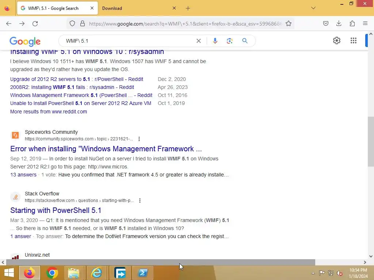Viewport: 374px width, 280px height.
Task: Reload the current page
Action: click(35, 24)
